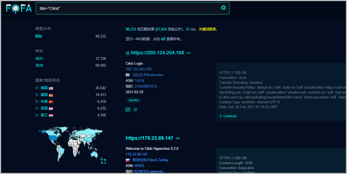Expand the 荷兰 country row chevron
Viewport: 347px width, 174px height.
tap(37, 115)
